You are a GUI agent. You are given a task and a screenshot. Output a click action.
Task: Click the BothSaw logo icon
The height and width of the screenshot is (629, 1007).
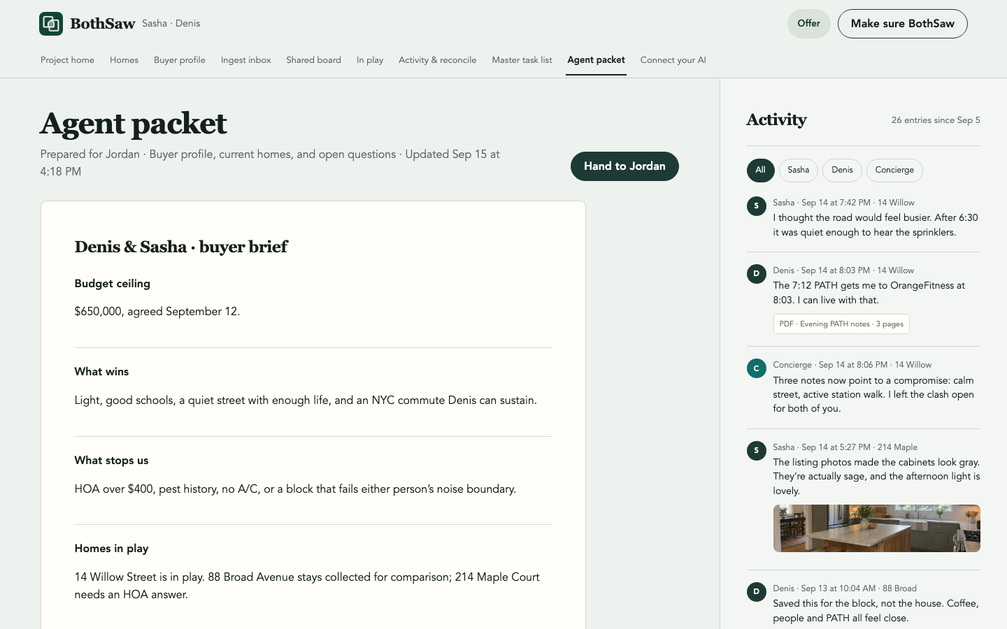click(x=51, y=24)
